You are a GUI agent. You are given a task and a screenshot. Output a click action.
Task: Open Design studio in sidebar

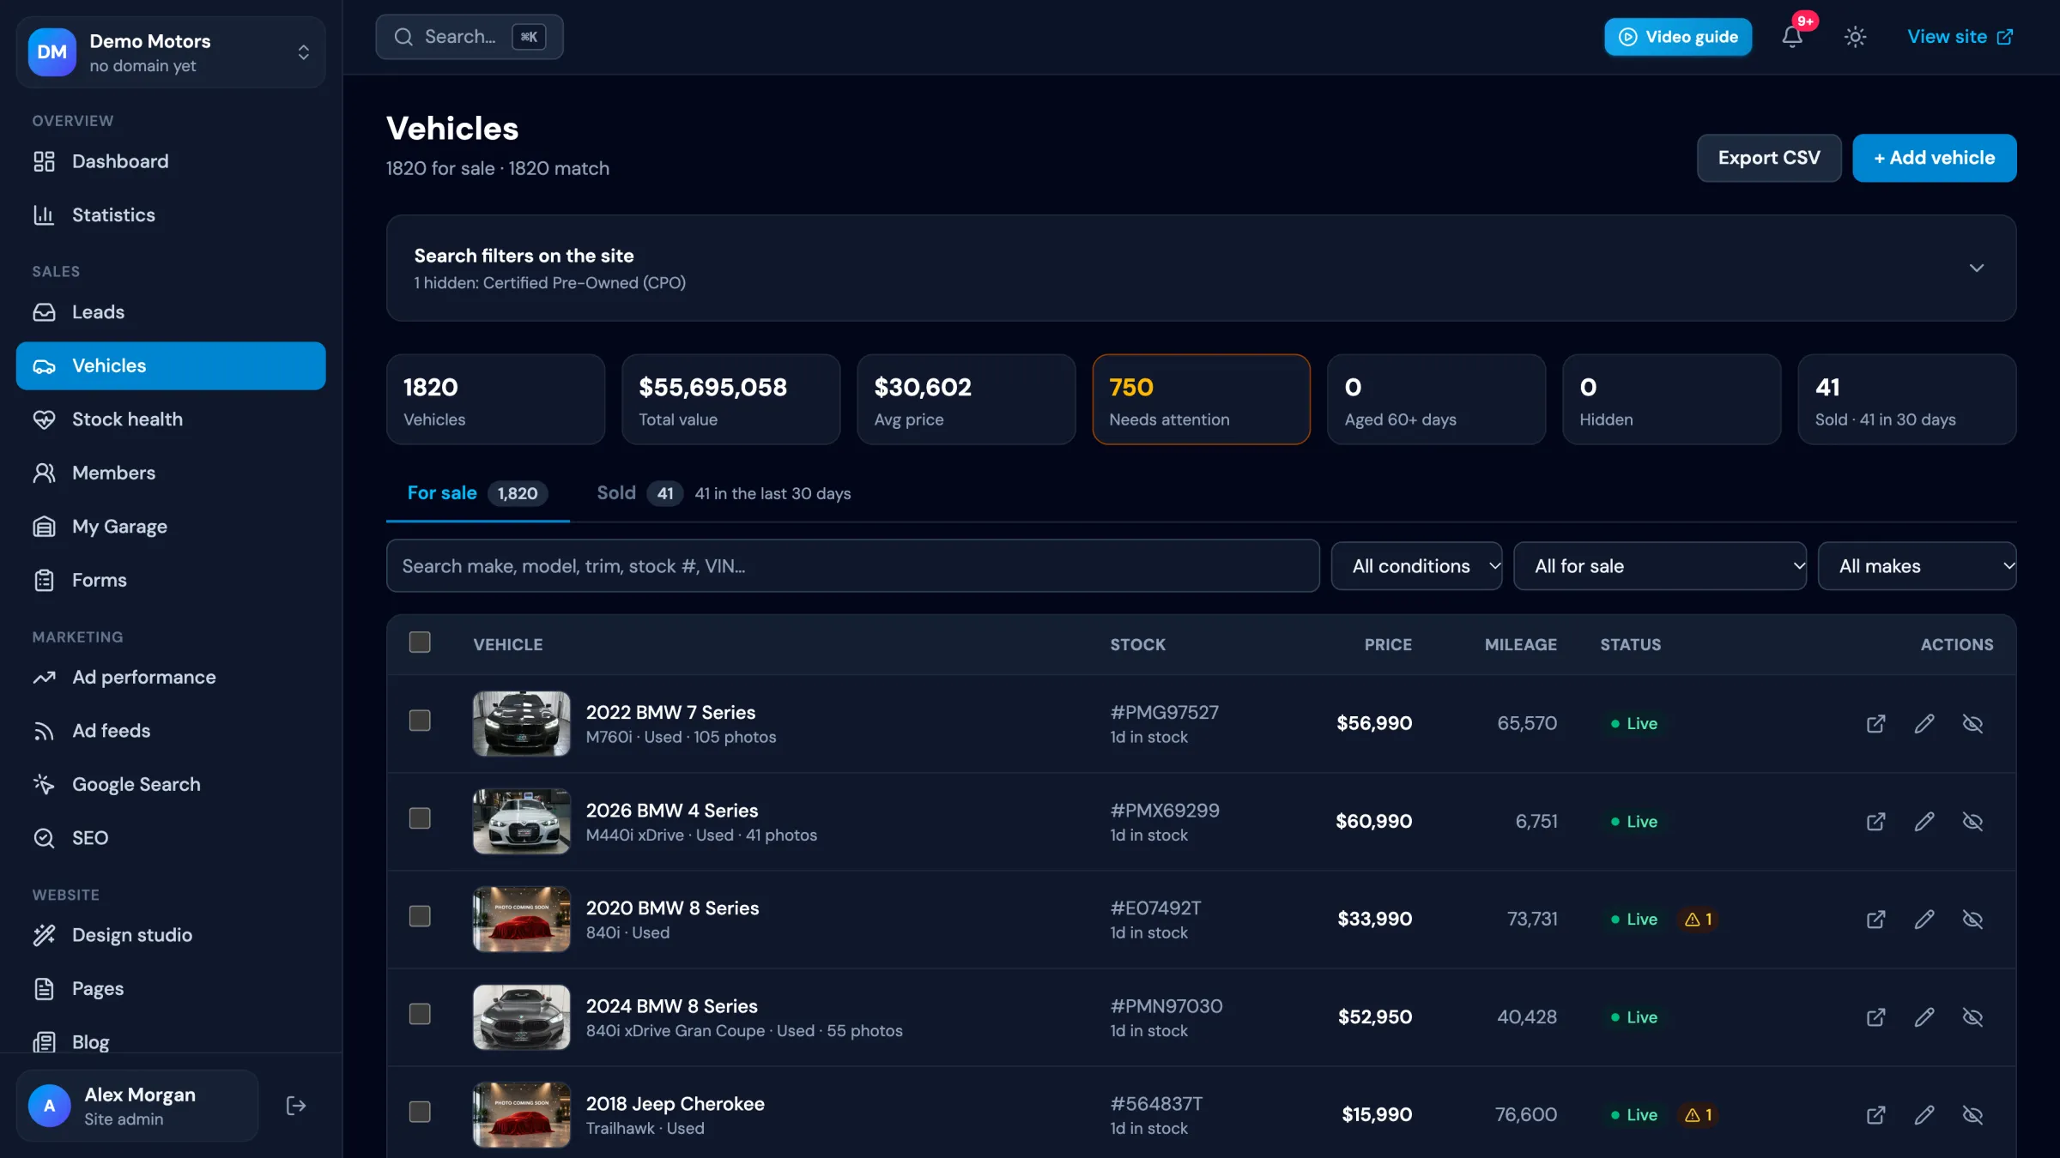click(x=171, y=935)
